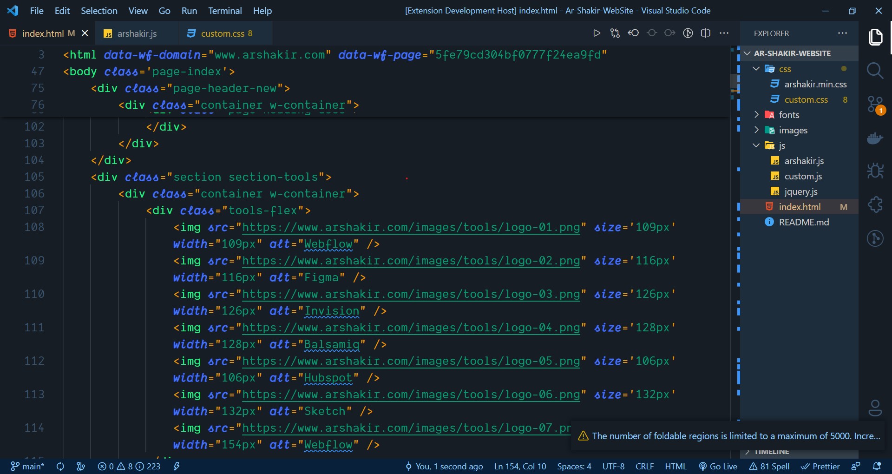
Task: Switch to the custom.css tab
Action: [x=227, y=33]
